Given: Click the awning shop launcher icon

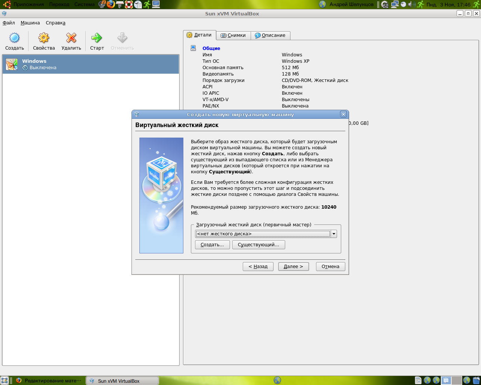Looking at the screenshot, I should coord(120,5).
